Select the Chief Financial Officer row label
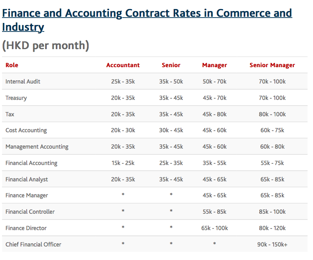Viewport: 313px width, 260px height. tap(33, 244)
